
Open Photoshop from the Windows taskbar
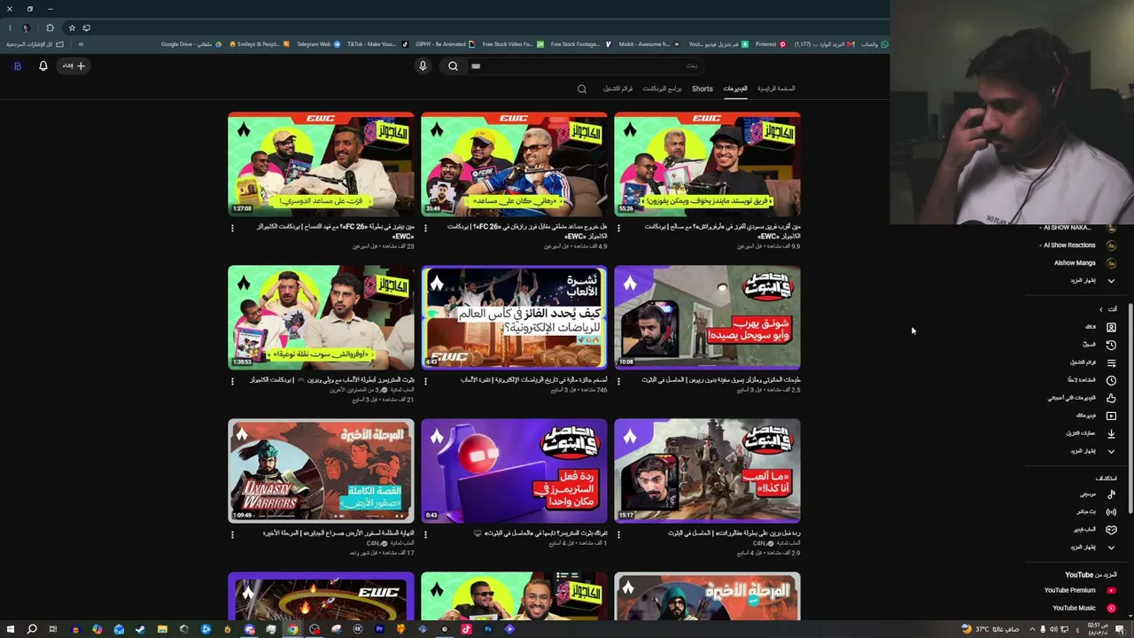coord(487,629)
